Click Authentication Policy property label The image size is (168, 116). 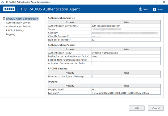[60, 53]
